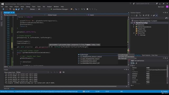The image size is (169, 95).
Task: Click the Toggle Bookmark toolbar icon
Action: 87,9
